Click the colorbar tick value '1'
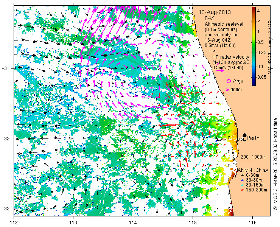The height and width of the screenshot is (227, 280). 258,32
